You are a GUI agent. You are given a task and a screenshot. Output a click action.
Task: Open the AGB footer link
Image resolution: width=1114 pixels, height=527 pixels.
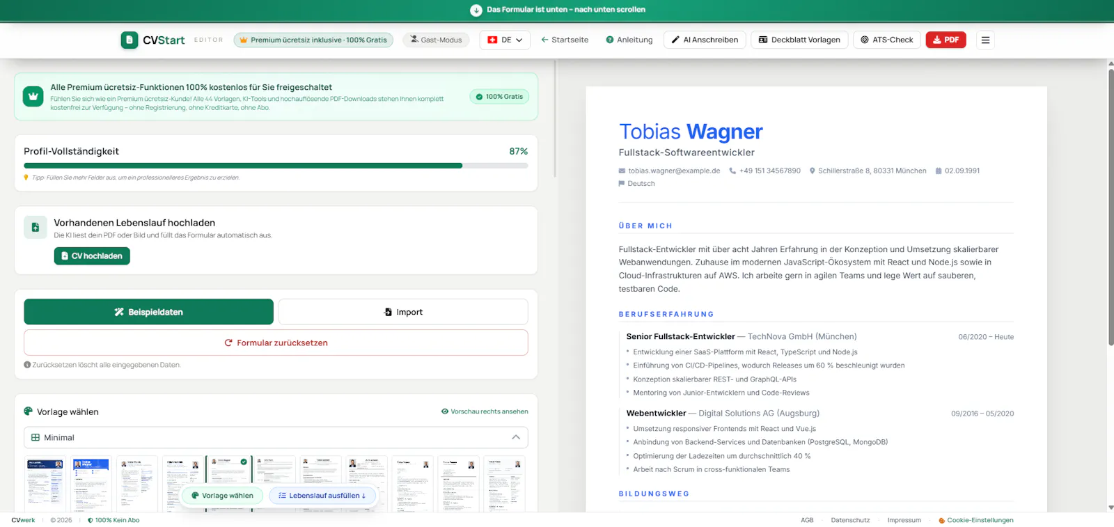[807, 520]
